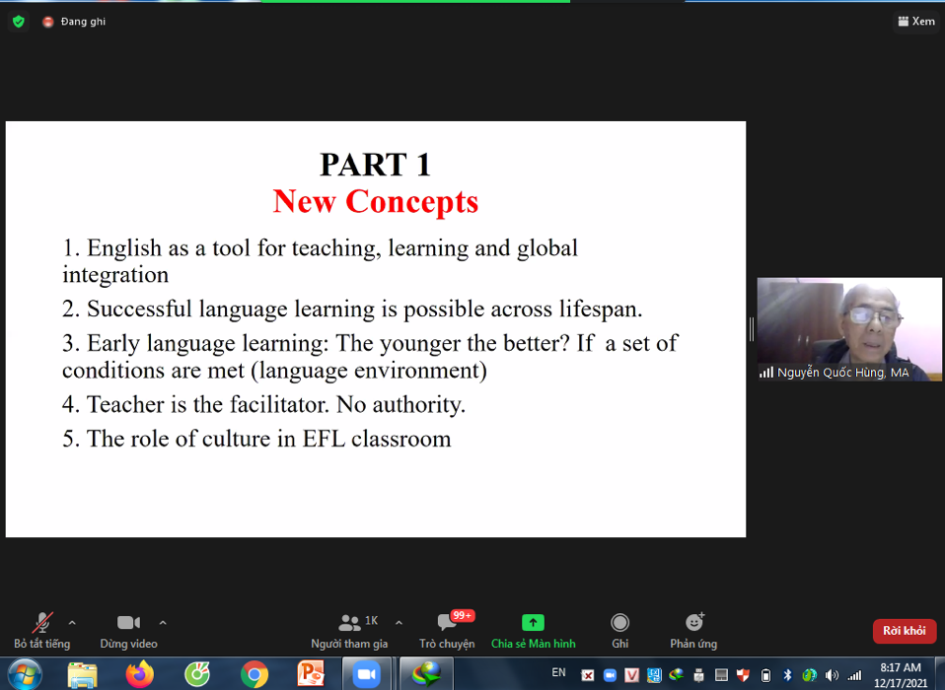Open the Người tham gia participants panel

pyautogui.click(x=350, y=629)
